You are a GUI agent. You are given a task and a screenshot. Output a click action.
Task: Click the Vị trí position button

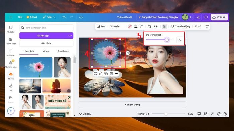(x=198, y=26)
